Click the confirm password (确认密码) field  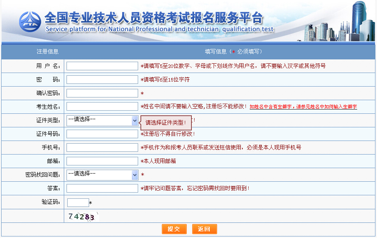(x=102, y=93)
